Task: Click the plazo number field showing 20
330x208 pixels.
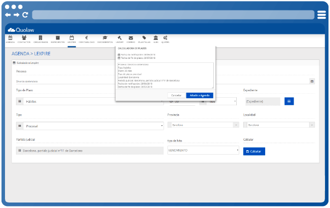Action: [182, 101]
